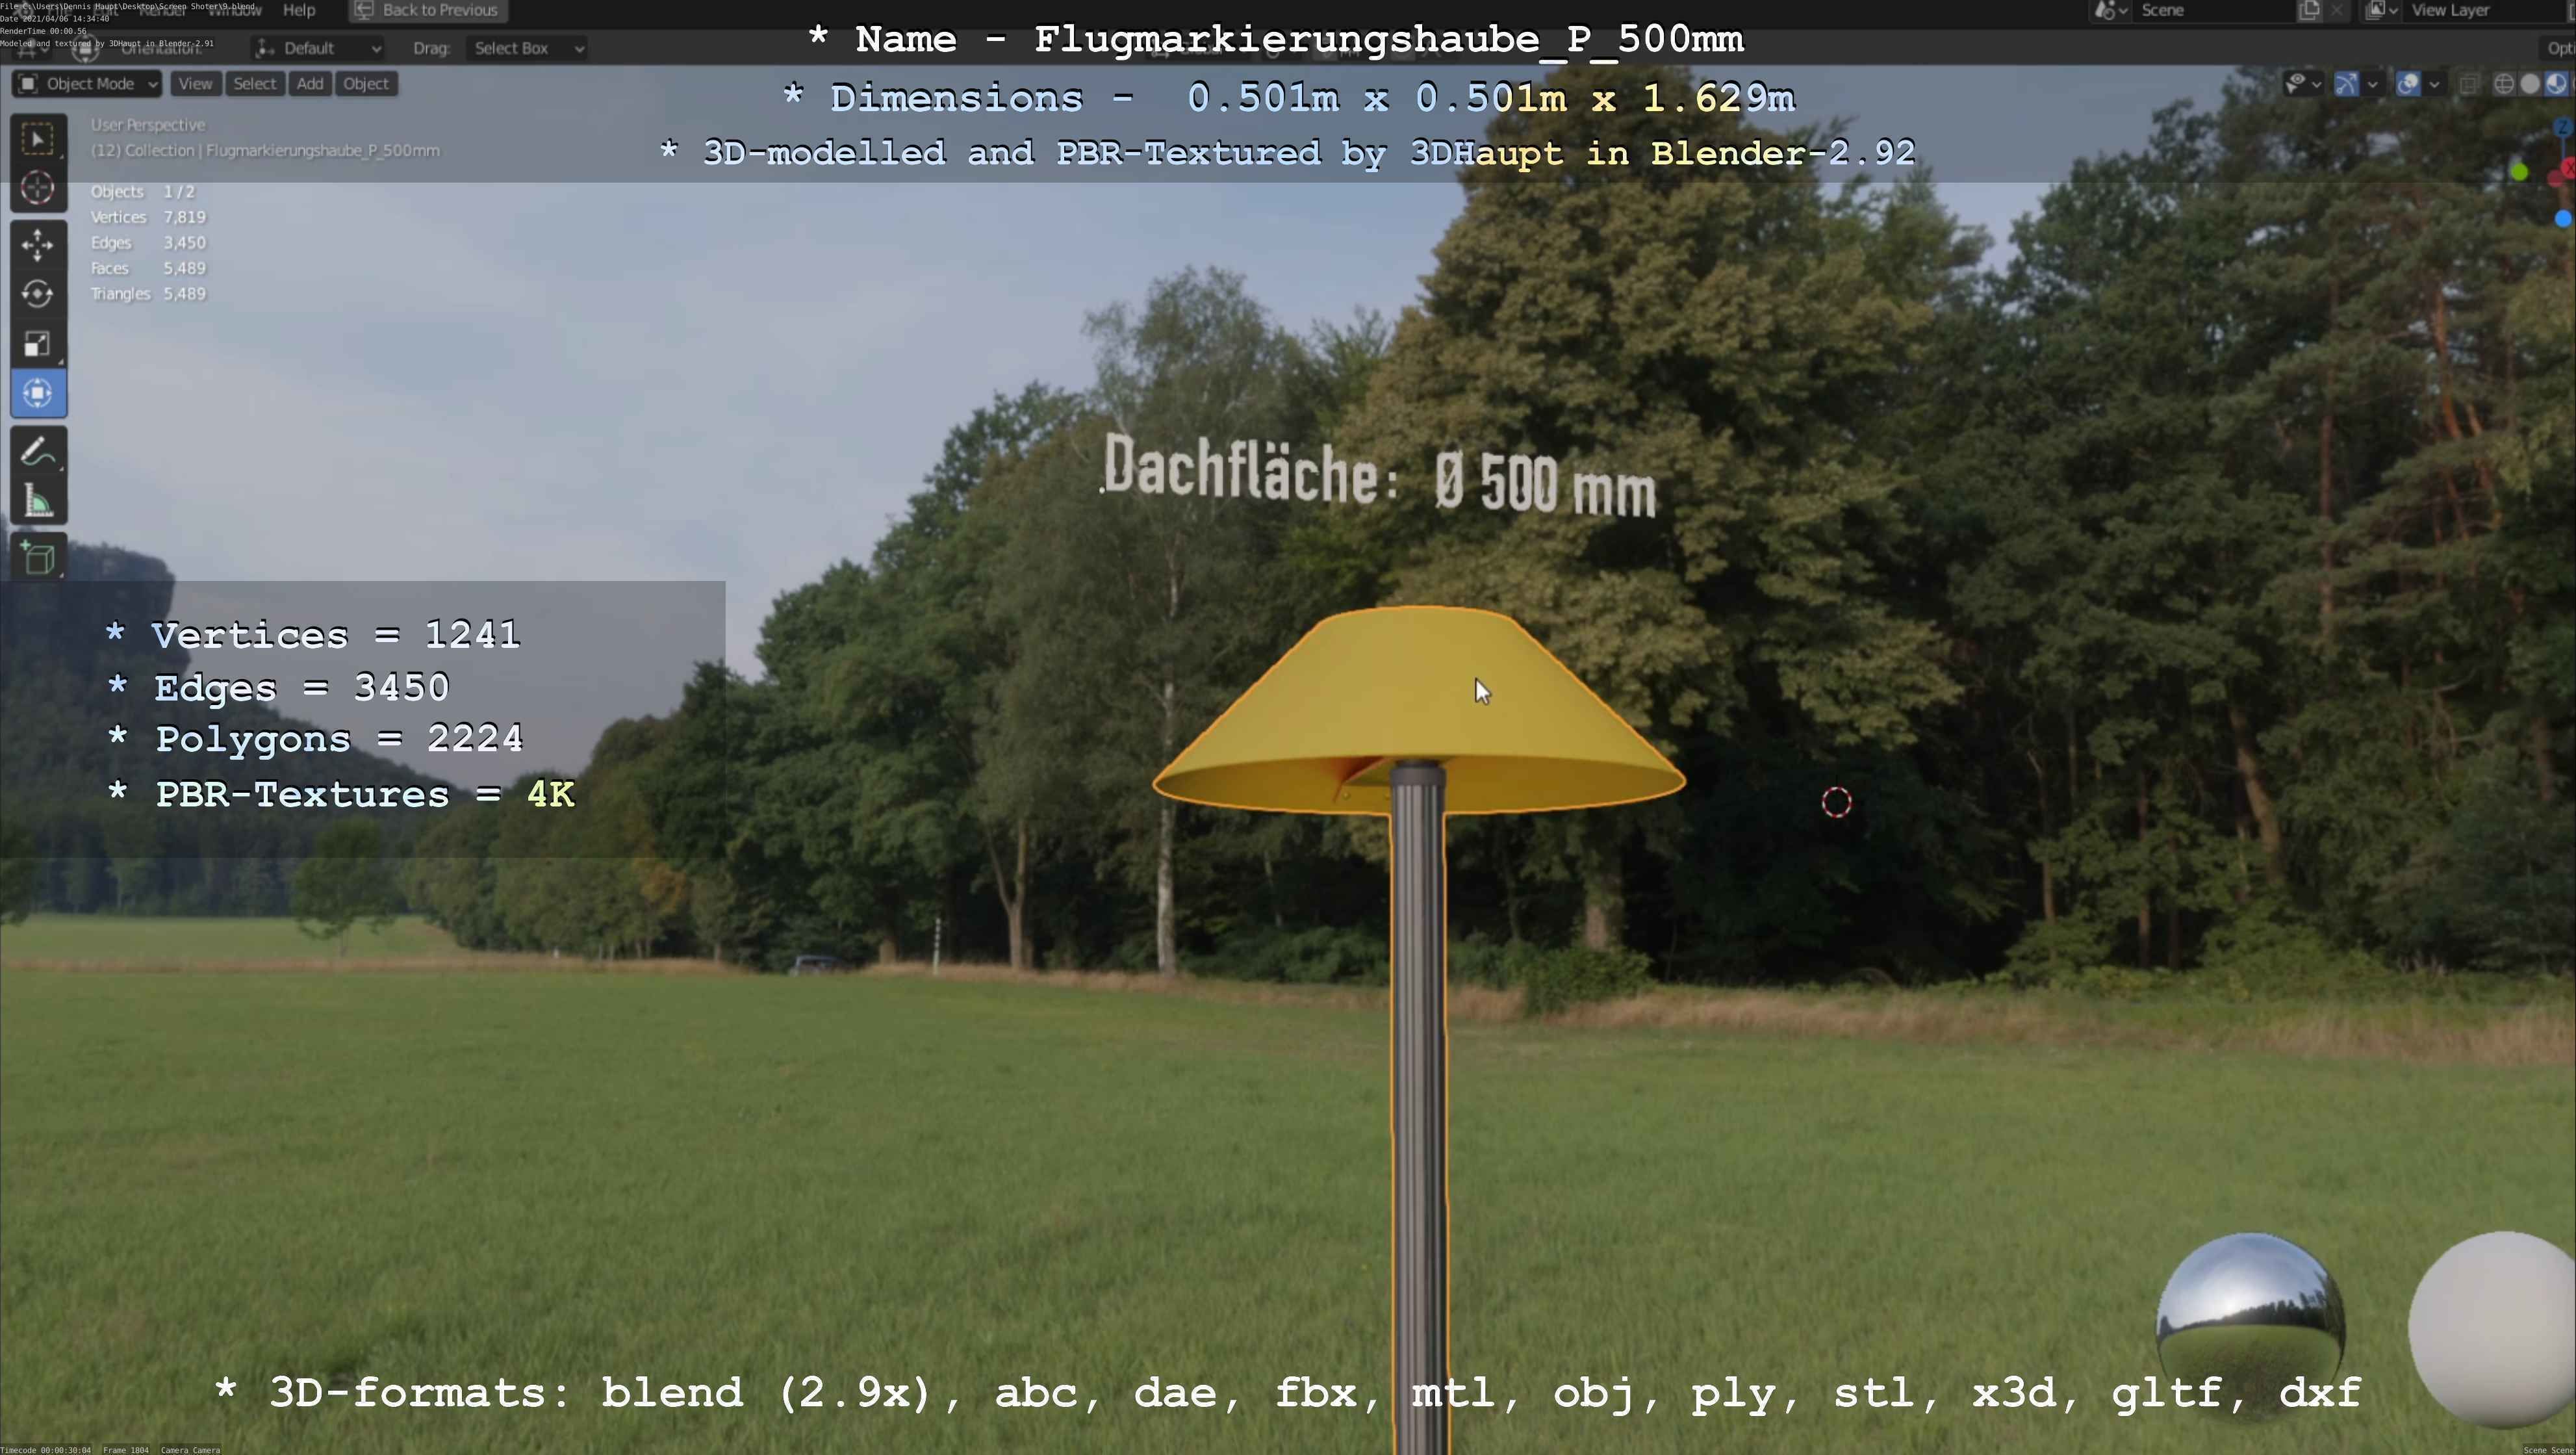The image size is (2576, 1455).
Task: Select the Select Box tool
Action: point(38,138)
